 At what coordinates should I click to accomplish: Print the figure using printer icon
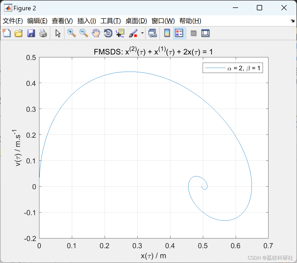[43, 33]
